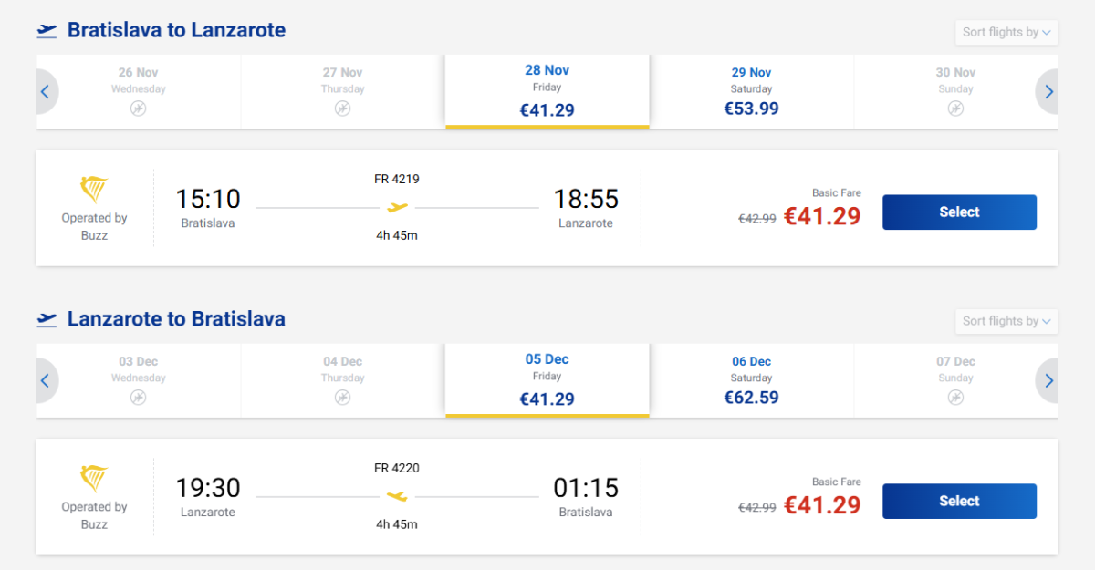Image resolution: width=1095 pixels, height=570 pixels.
Task: Open the outbound Sort flights by dropdown
Action: click(x=1006, y=32)
